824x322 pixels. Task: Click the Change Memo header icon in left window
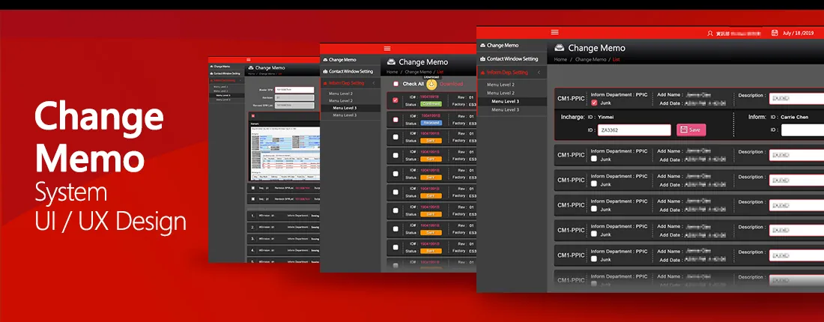251,67
